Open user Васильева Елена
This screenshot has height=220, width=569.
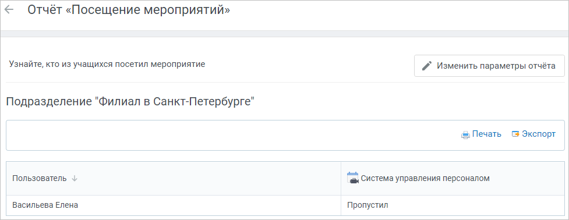pyautogui.click(x=45, y=205)
